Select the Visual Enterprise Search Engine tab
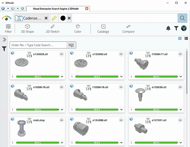This screenshot has width=190, height=147. 56,9
